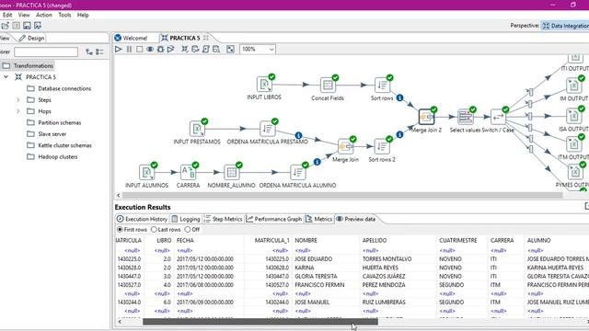Viewport: 589px width, 331px height.
Task: Debug the transformation with the gear icon
Action: (160, 49)
